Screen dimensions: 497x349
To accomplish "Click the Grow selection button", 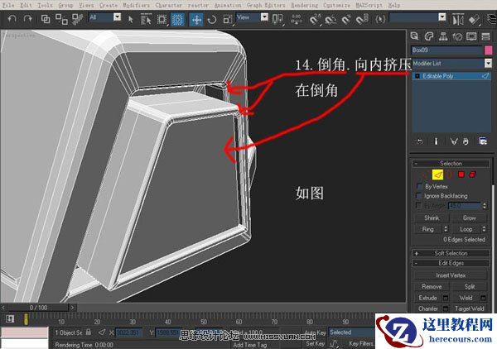I will [x=469, y=218].
